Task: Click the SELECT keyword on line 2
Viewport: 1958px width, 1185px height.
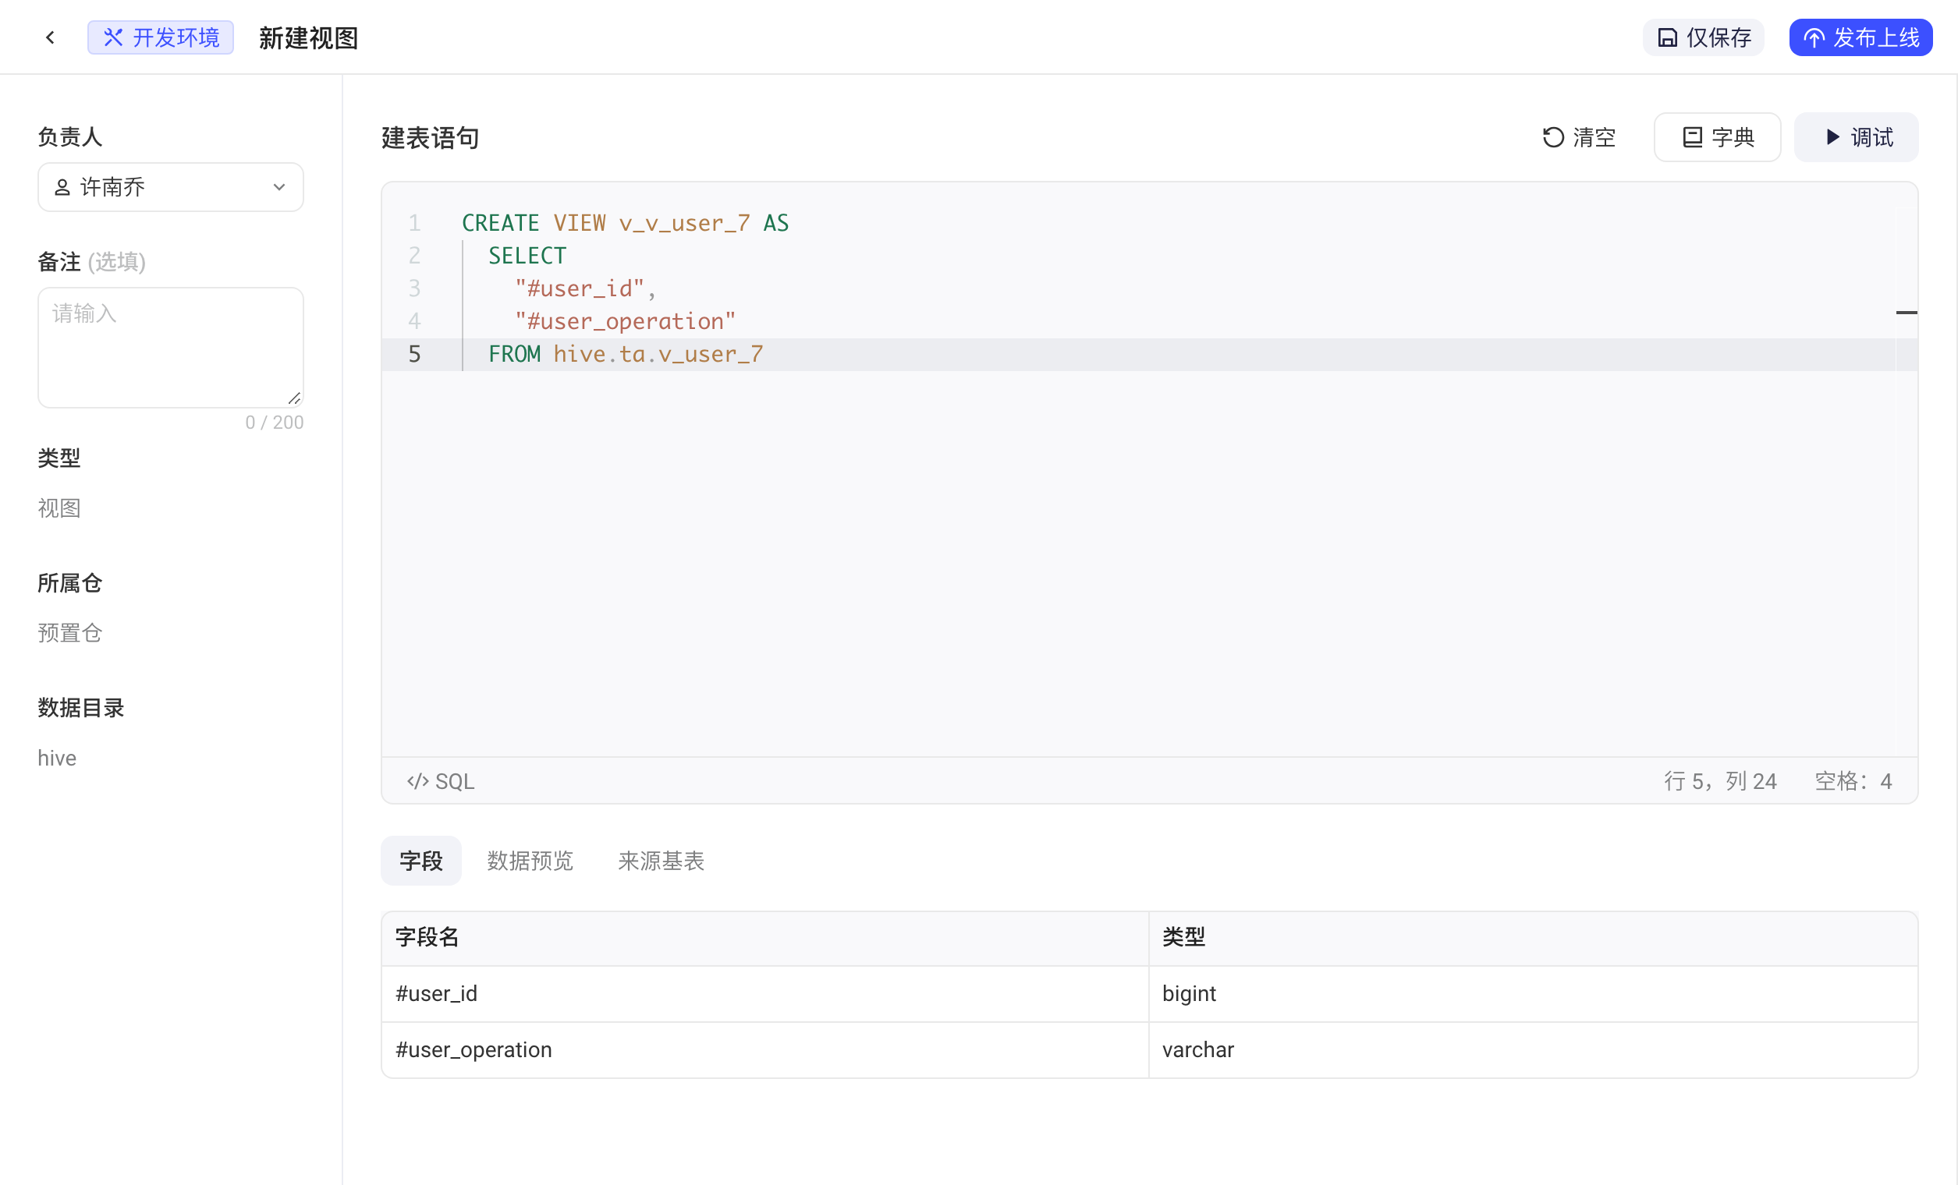Action: click(x=527, y=256)
